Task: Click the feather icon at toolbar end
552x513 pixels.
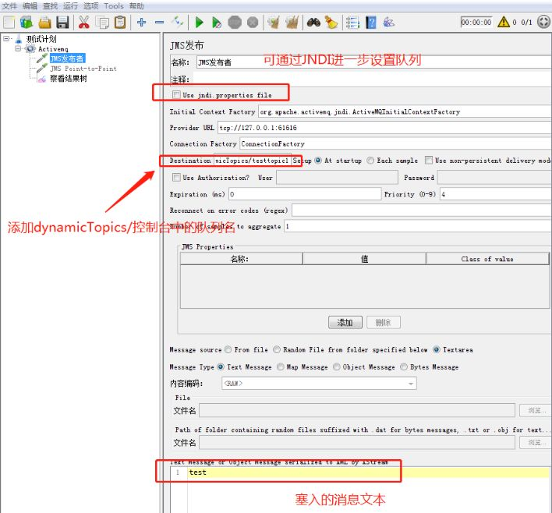Action: (388, 23)
